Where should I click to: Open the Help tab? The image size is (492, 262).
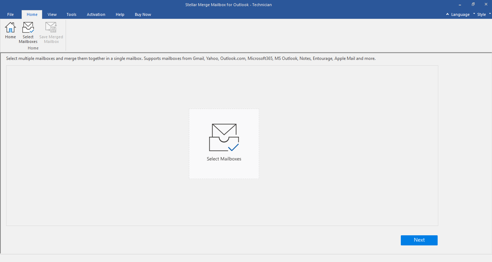120,14
